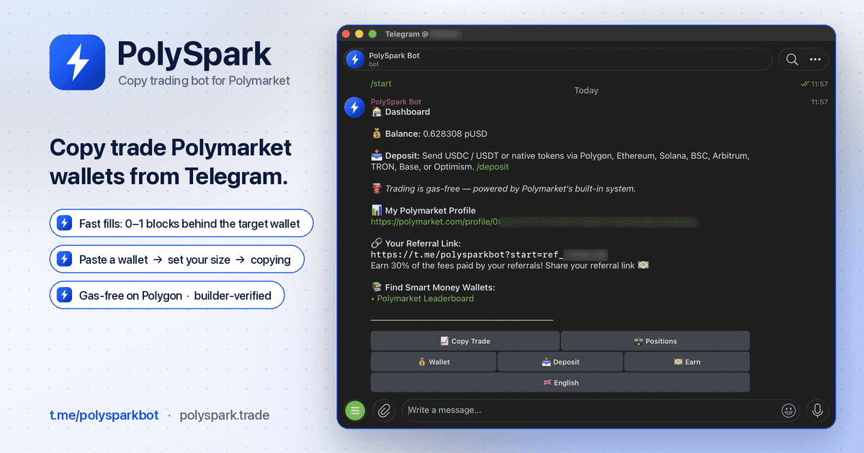Click the Fast fills feature pill
864x453 pixels.
click(181, 223)
